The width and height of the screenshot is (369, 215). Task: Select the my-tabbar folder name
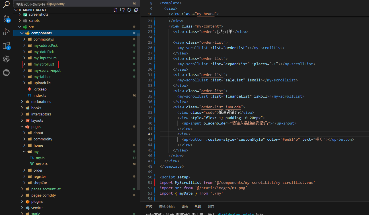[x=42, y=77]
